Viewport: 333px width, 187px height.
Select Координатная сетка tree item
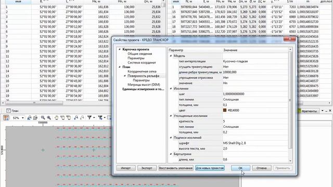pos(142,72)
